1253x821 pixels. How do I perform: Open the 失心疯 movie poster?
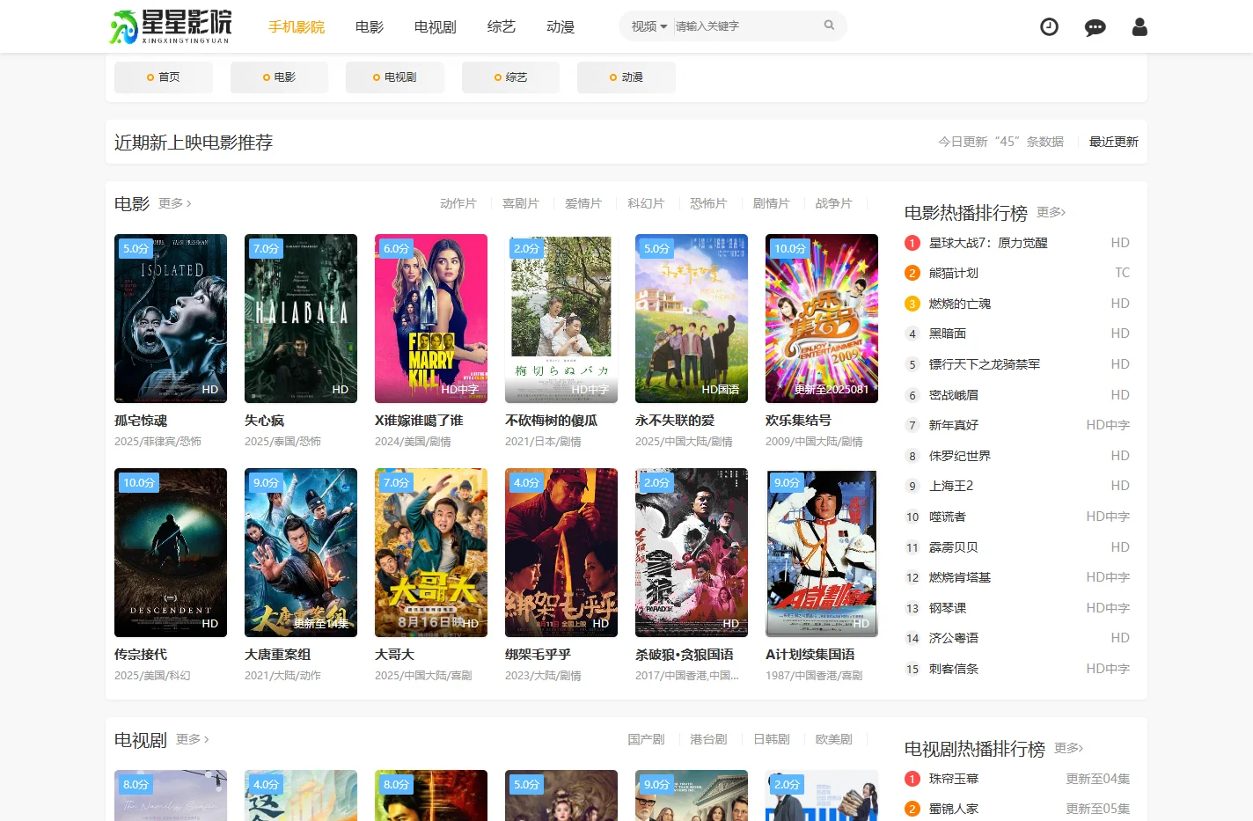301,319
